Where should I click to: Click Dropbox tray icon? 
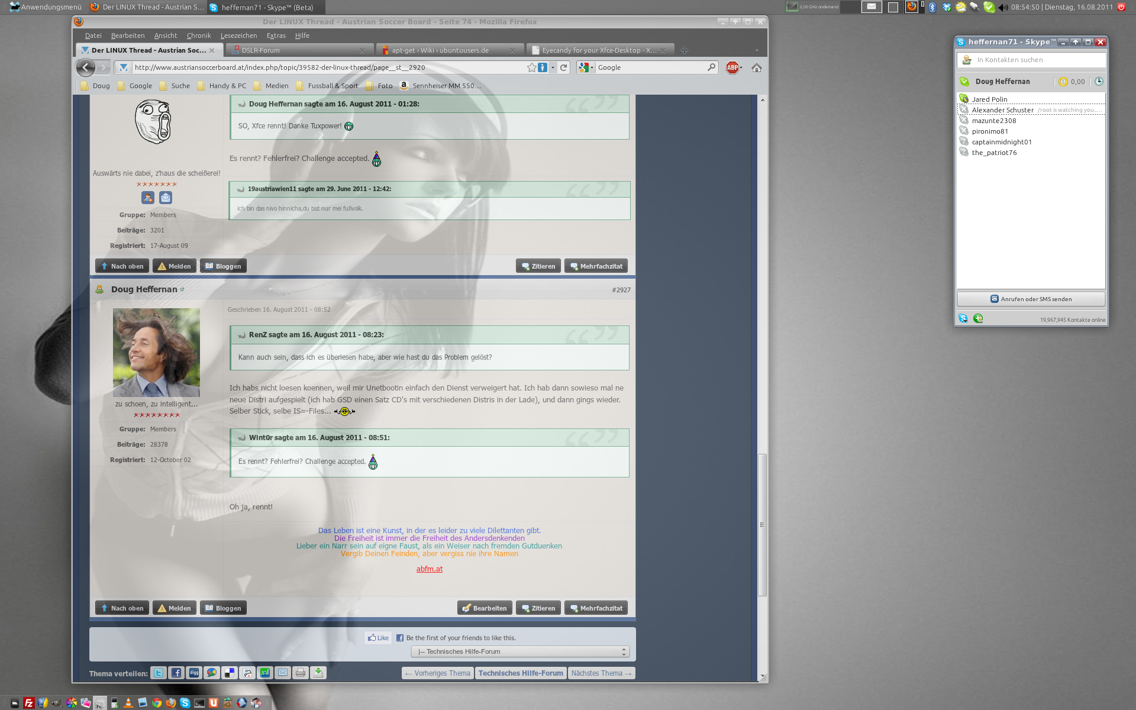tap(947, 7)
